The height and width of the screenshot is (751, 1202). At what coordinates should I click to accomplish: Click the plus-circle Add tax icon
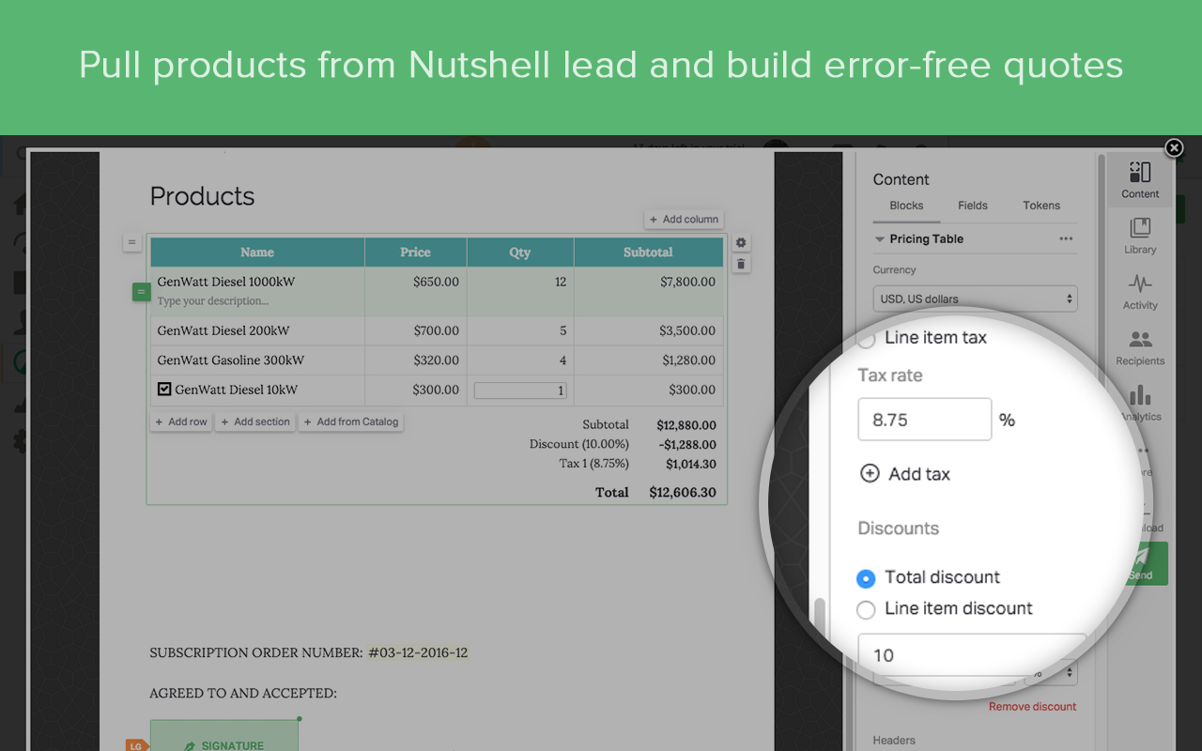(x=870, y=473)
